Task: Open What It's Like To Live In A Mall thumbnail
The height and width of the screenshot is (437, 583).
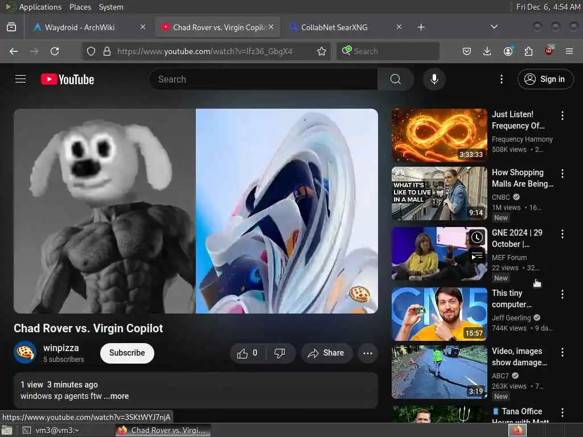Action: point(439,193)
